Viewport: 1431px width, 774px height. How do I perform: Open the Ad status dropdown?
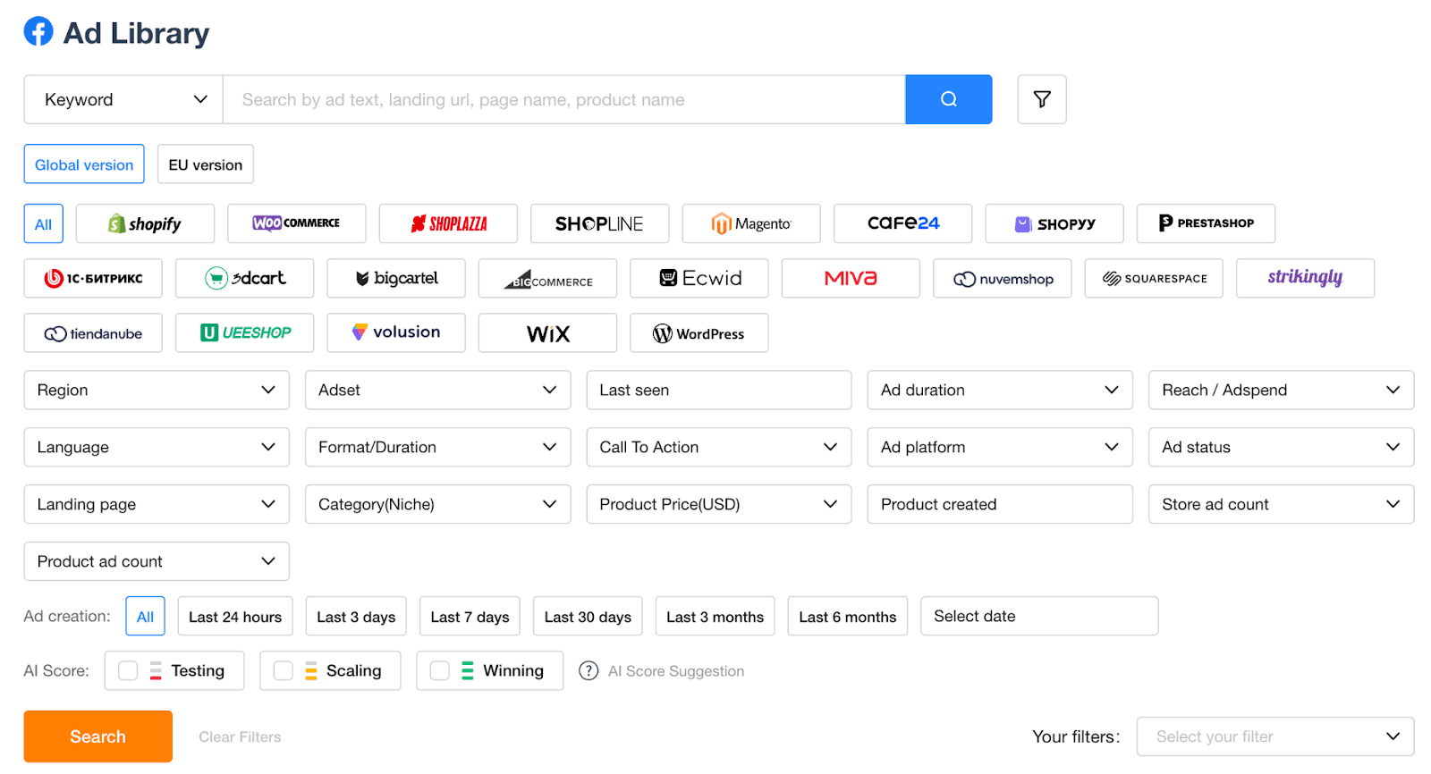(1282, 447)
